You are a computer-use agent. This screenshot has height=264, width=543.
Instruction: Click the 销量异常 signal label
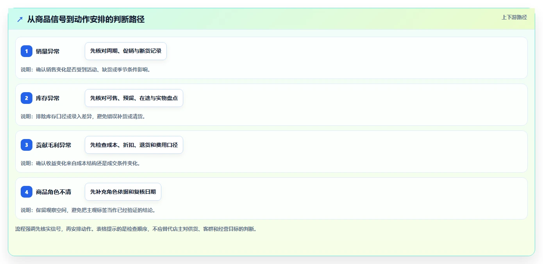tap(48, 51)
